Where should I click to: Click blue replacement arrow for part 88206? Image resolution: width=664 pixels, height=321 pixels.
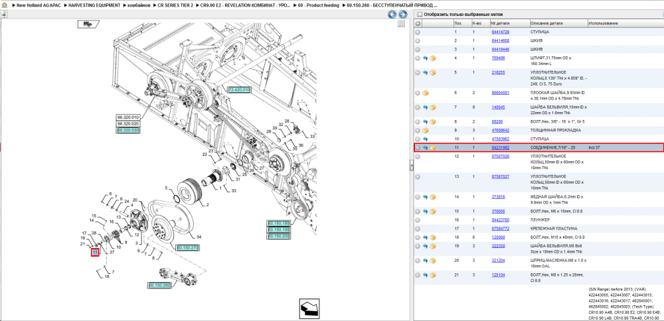pyautogui.click(x=425, y=122)
